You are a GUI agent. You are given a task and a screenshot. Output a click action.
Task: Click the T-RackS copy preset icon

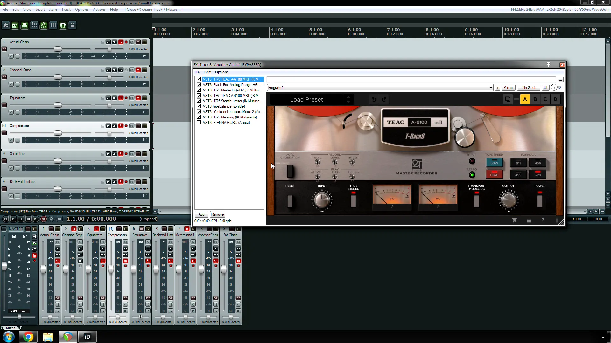508,99
